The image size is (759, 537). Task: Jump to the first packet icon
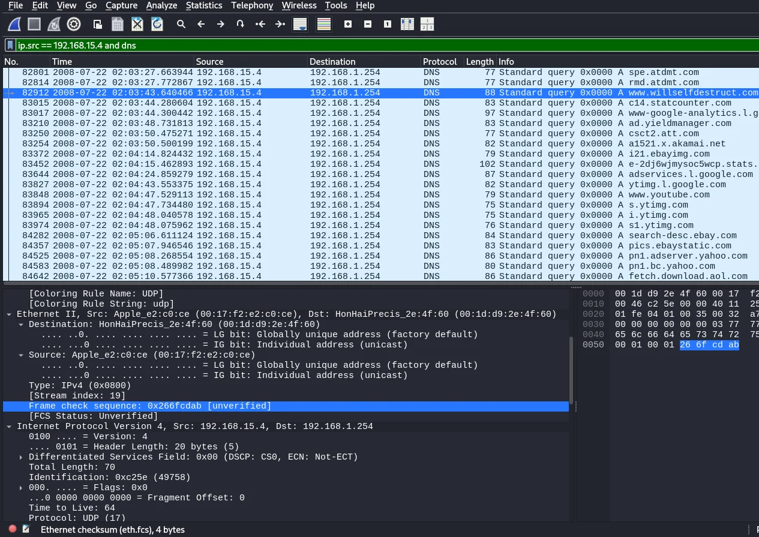click(x=260, y=24)
